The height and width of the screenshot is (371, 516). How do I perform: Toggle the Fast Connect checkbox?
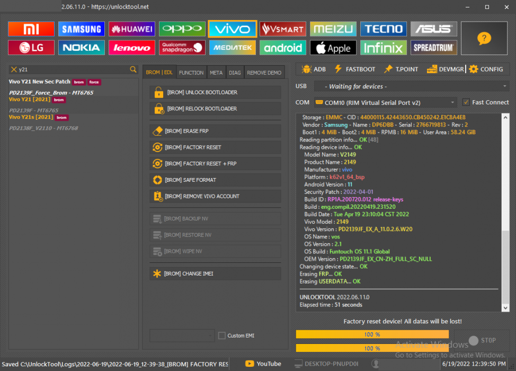466,102
